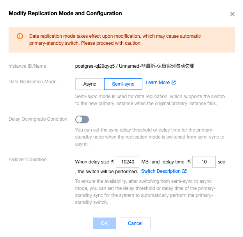Click the orange warning icon in the alert

(x=20, y=36)
